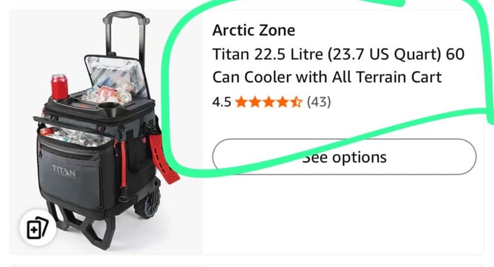Open the (43) review count

click(319, 102)
